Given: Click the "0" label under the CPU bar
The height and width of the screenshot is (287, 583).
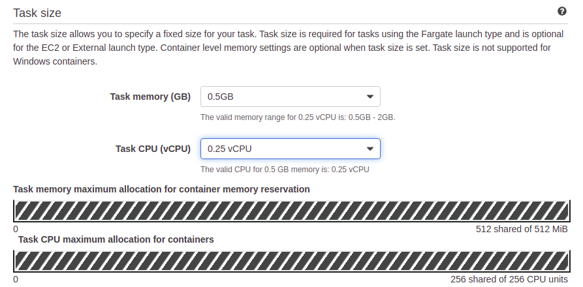Looking at the screenshot, I should coord(16,279).
